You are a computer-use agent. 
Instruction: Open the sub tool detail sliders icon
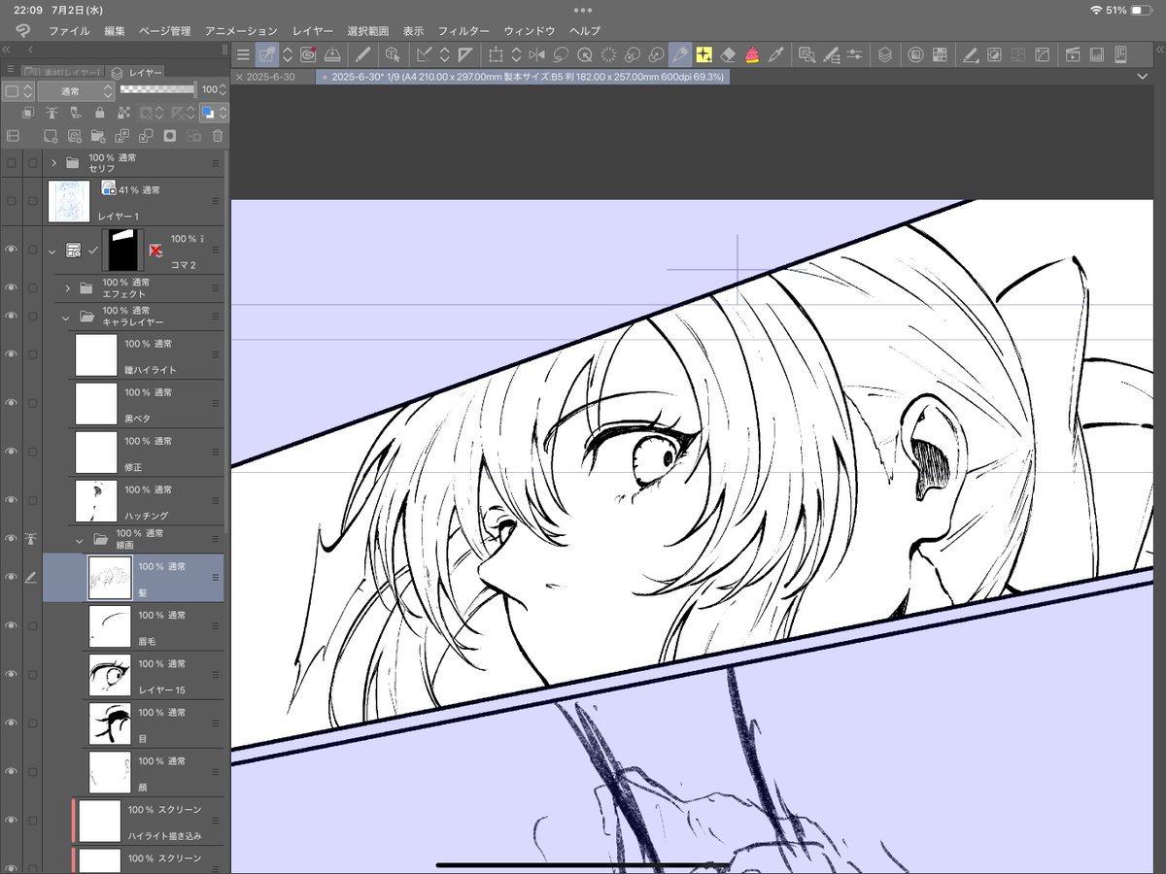(x=855, y=55)
